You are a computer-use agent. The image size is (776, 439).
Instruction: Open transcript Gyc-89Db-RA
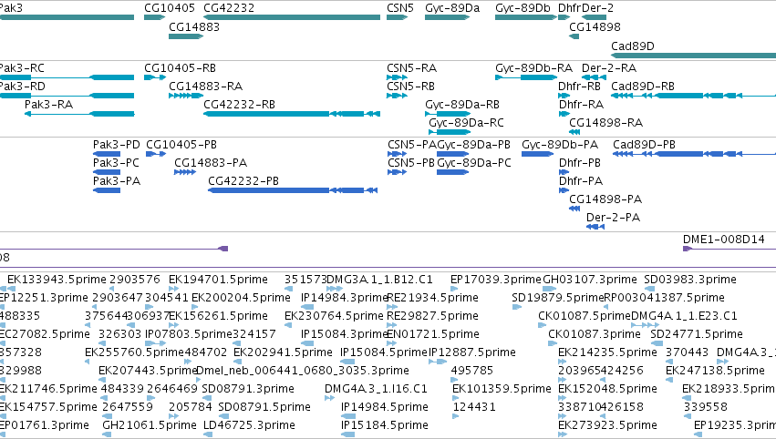(x=533, y=67)
